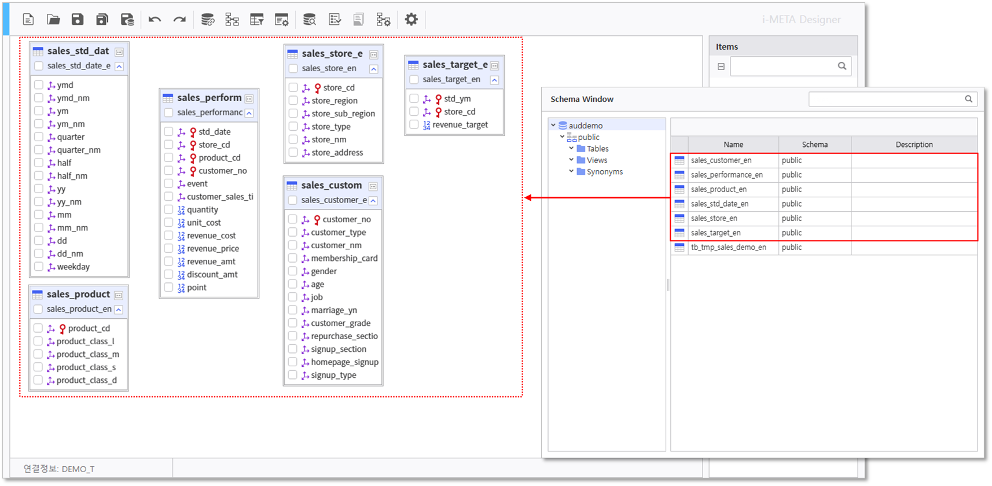992x486 pixels.
Task: Open a file with the folder icon
Action: (53, 20)
